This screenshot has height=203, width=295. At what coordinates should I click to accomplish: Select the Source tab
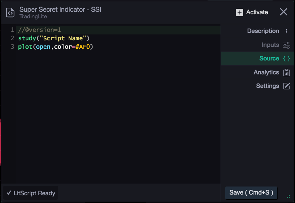click(257, 59)
